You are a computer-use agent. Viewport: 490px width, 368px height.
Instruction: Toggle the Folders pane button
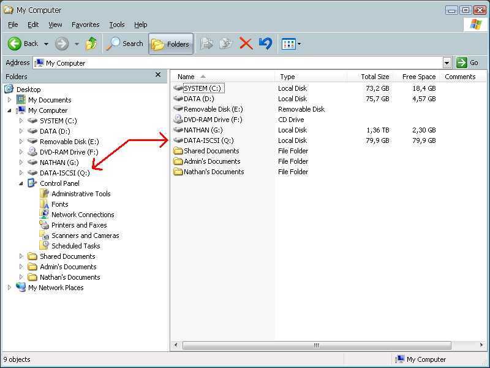point(171,44)
